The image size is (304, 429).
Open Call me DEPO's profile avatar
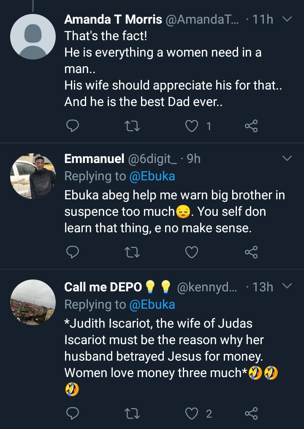click(33, 302)
